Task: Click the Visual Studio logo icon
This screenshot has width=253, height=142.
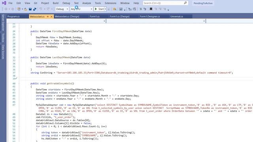Action: [4, 3]
